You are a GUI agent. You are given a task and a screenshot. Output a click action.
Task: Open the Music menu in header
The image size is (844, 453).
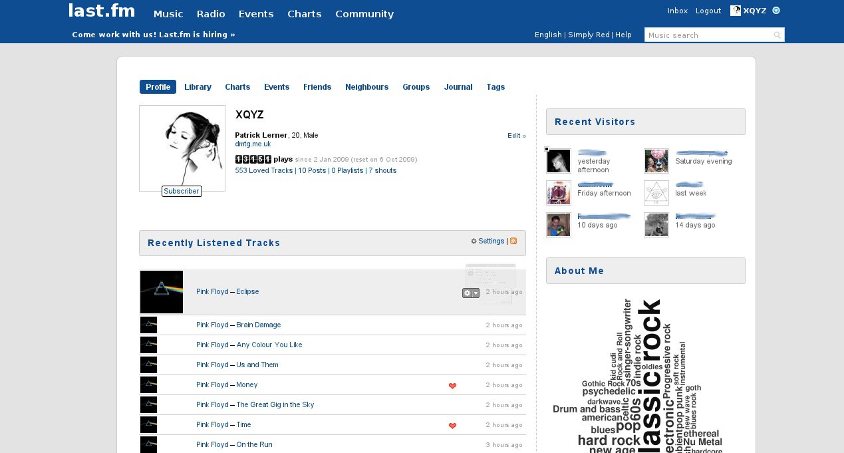pos(168,14)
